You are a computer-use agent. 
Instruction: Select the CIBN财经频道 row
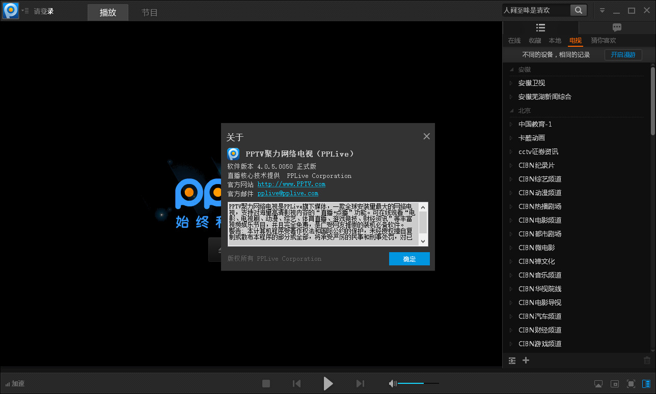click(576, 330)
